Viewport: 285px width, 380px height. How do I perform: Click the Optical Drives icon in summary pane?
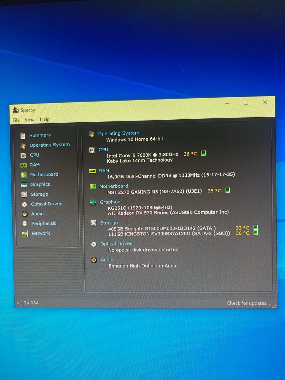[x=94, y=244]
